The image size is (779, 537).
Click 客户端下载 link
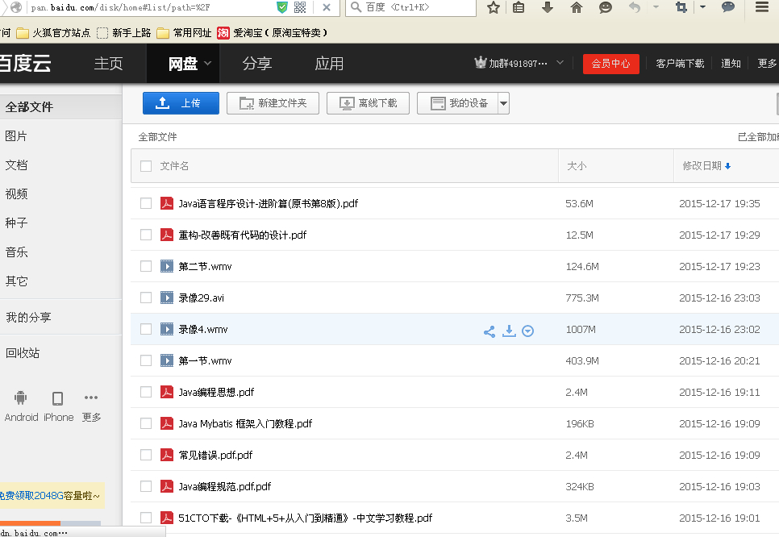pyautogui.click(x=680, y=64)
